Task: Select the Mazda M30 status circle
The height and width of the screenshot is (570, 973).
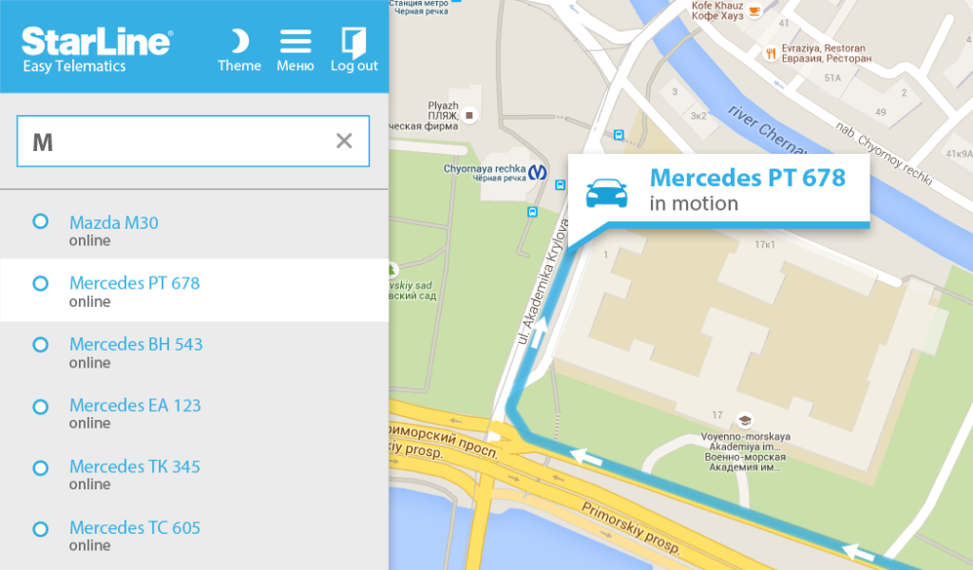Action: [x=40, y=221]
